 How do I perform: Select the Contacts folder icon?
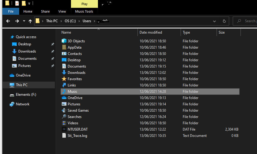pos(64,54)
